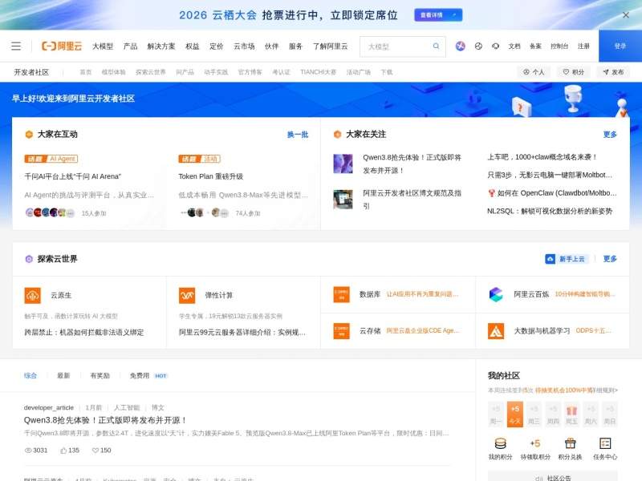
Task: Click the orange 今天 +5 check-in tile
Action: coord(515,414)
